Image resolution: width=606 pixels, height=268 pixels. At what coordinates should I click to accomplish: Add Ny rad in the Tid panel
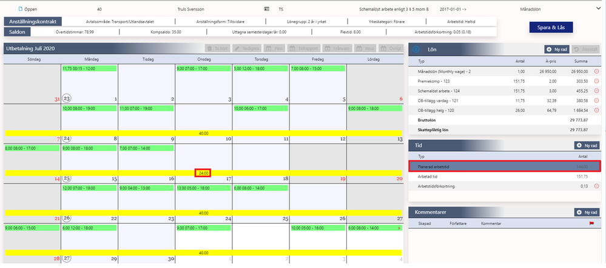[x=587, y=145]
